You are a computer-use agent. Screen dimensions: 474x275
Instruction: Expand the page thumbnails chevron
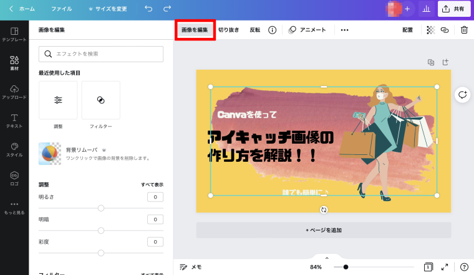[327, 258]
